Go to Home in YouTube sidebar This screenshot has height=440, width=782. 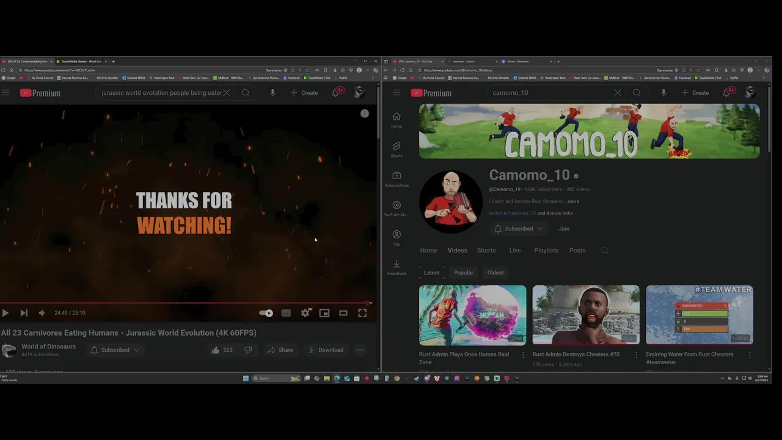point(396,120)
